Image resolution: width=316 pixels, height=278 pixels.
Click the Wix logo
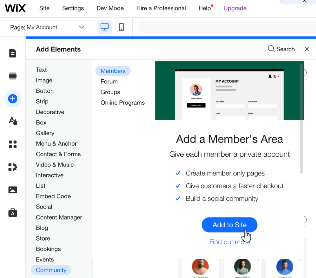pos(15,8)
